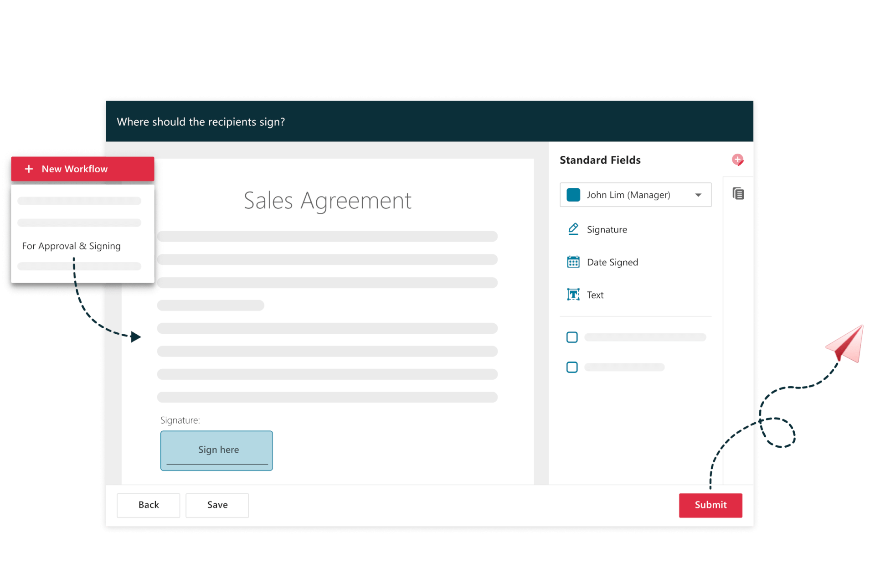Click the Signature field label
The height and width of the screenshot is (564, 875).
(x=607, y=229)
